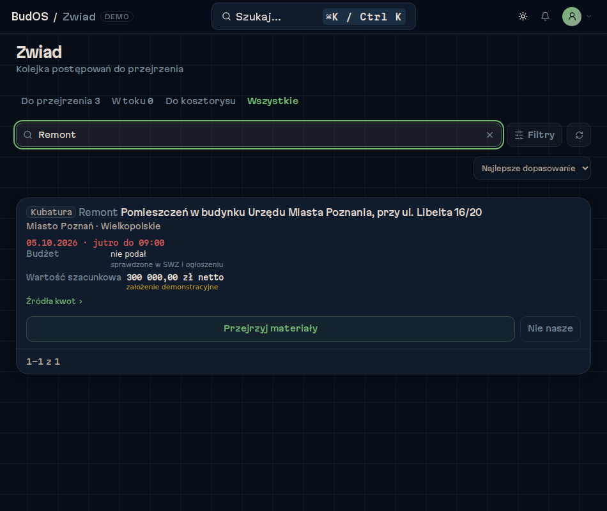Click the Miasto Poznań · Wielkopolskie text
Screen dimensions: 607x511
(93, 226)
